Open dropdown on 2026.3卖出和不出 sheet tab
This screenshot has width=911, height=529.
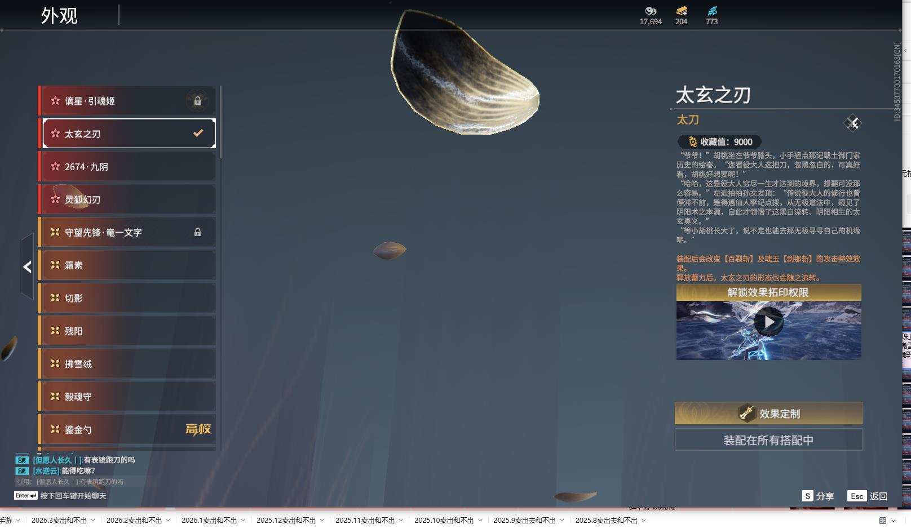pyautogui.click(x=93, y=521)
